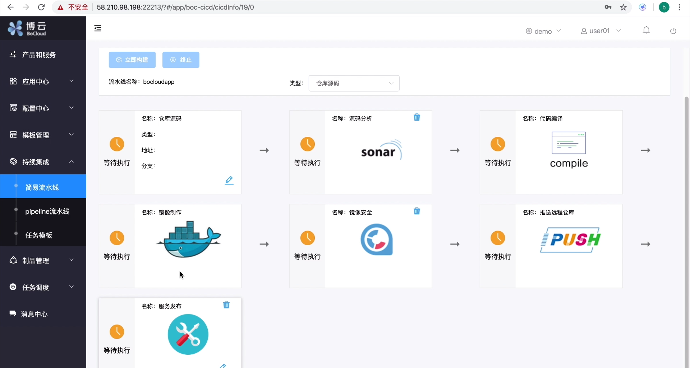The width and height of the screenshot is (690, 368).
Task: Delete the 源码分析 stage with trash icon
Action: [x=417, y=117]
